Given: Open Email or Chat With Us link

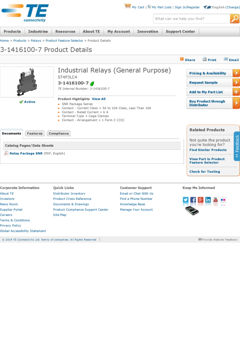Looking at the screenshot, I should 137,194.
